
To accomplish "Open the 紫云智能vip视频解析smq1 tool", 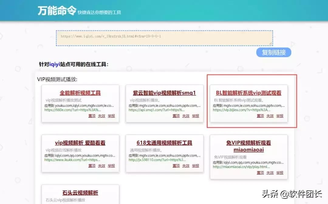I will pos(164,93).
